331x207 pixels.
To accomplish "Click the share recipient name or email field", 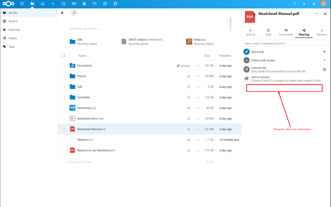I will click(286, 43).
